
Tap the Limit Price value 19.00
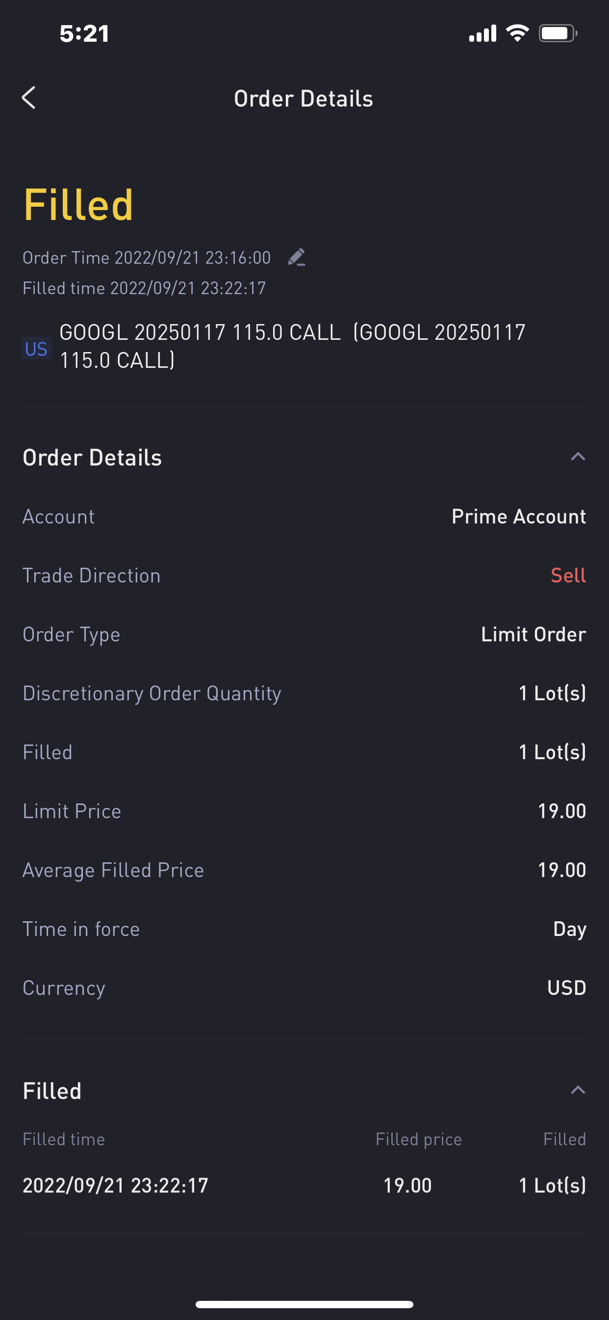click(561, 811)
